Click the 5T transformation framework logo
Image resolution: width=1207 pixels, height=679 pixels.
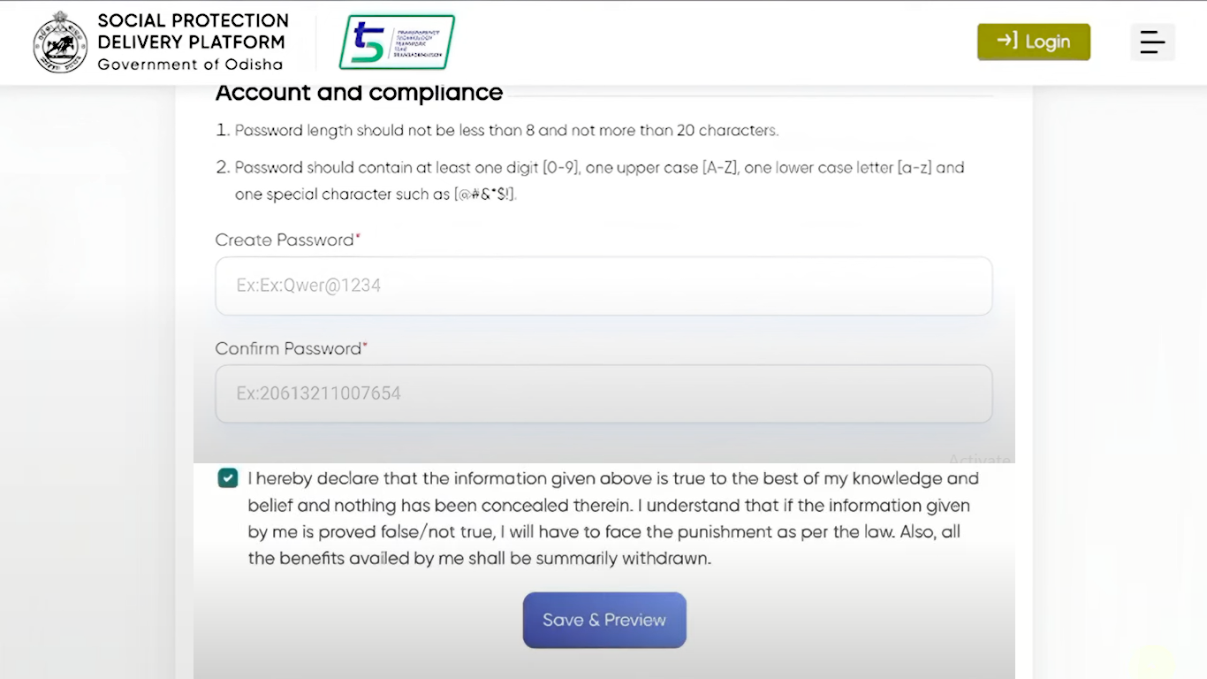pos(397,42)
